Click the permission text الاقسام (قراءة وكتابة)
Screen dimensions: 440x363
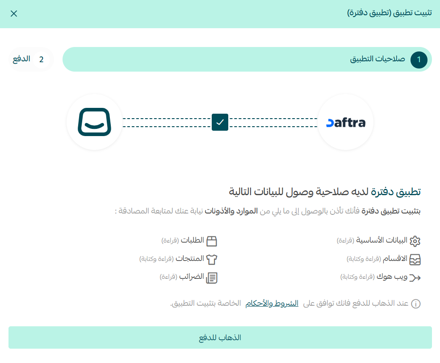click(377, 258)
